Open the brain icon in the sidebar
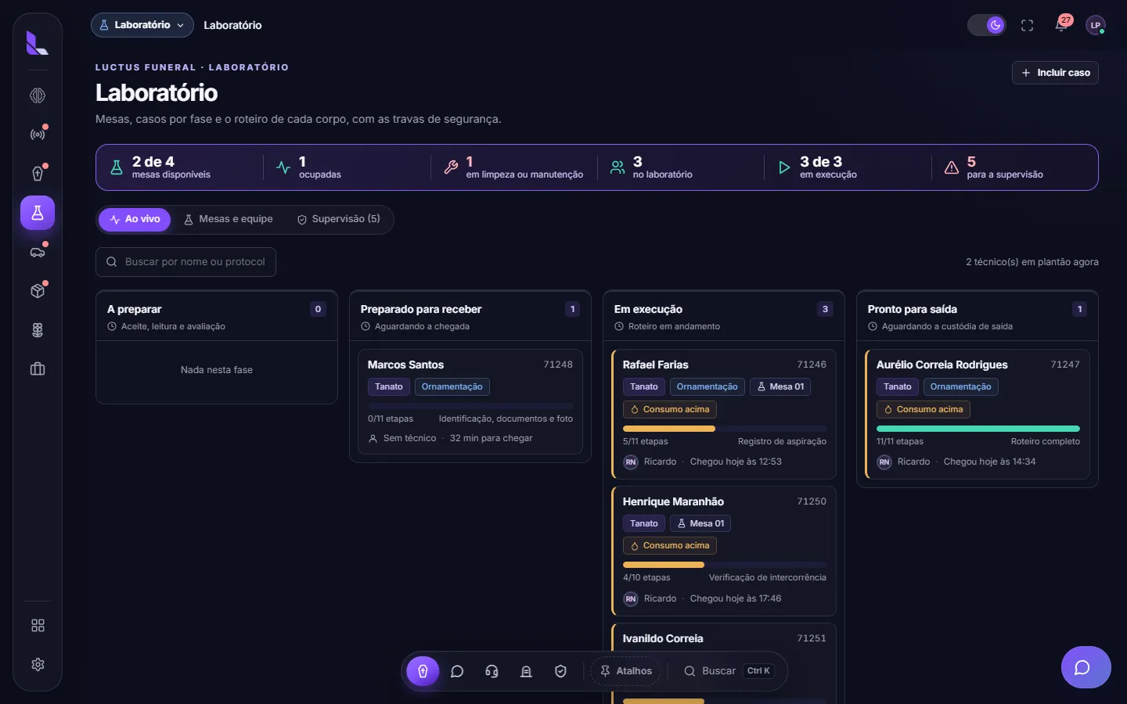Screen dimensions: 1127x704 [38, 95]
